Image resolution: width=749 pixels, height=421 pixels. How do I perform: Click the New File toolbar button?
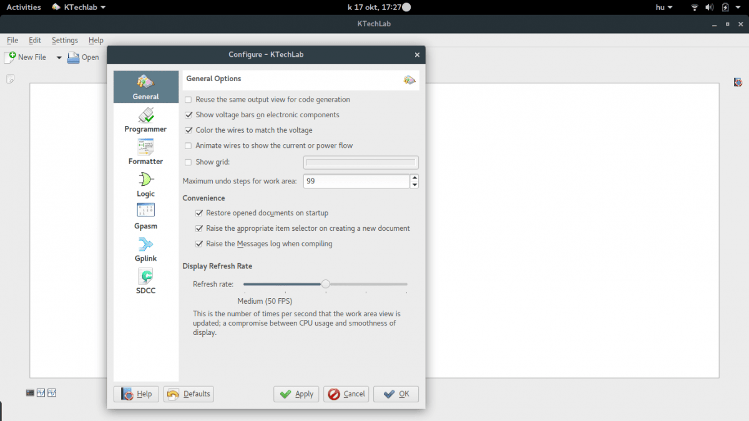(26, 57)
